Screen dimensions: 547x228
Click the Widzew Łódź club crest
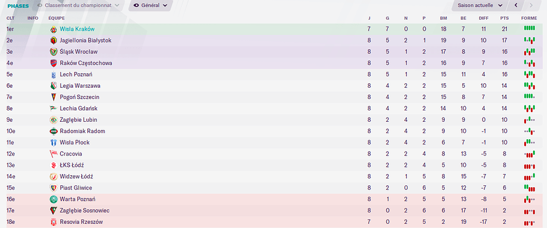click(x=53, y=176)
